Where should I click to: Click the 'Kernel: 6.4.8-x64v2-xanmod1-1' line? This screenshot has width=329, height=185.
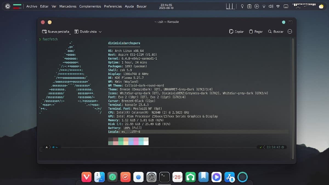click(x=133, y=58)
